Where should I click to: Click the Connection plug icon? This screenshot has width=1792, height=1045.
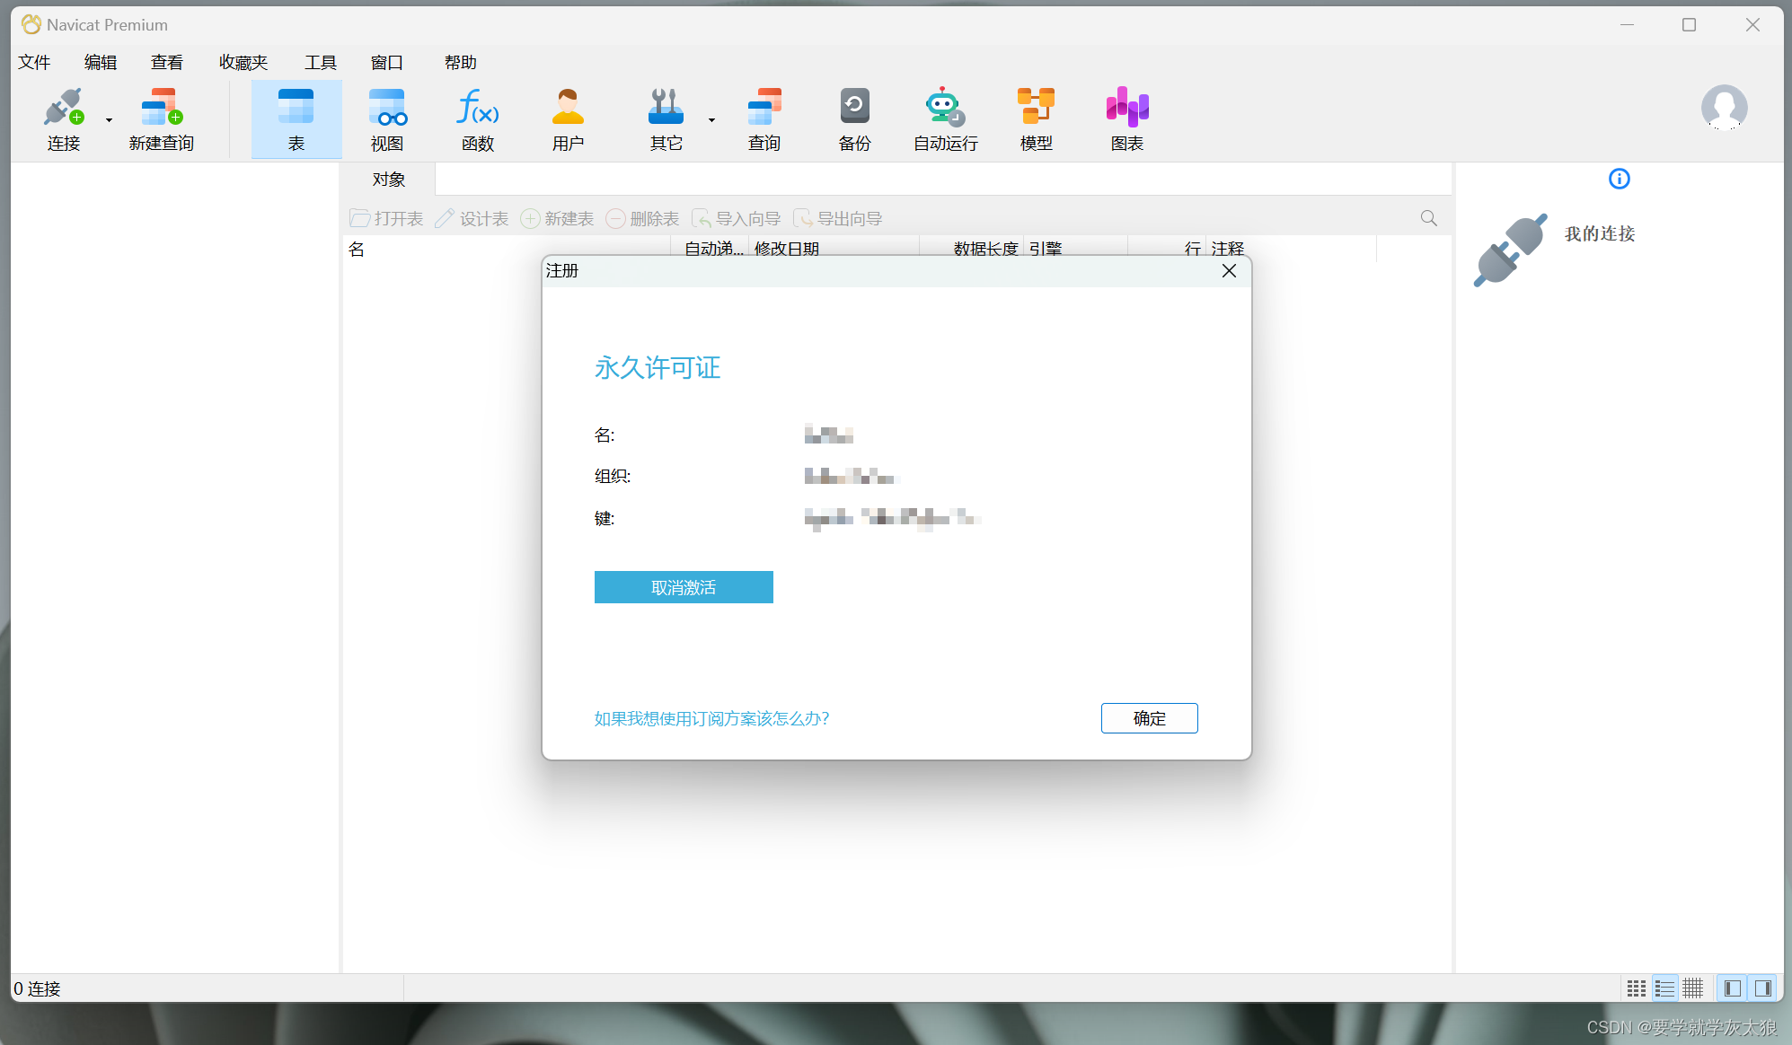coord(63,108)
